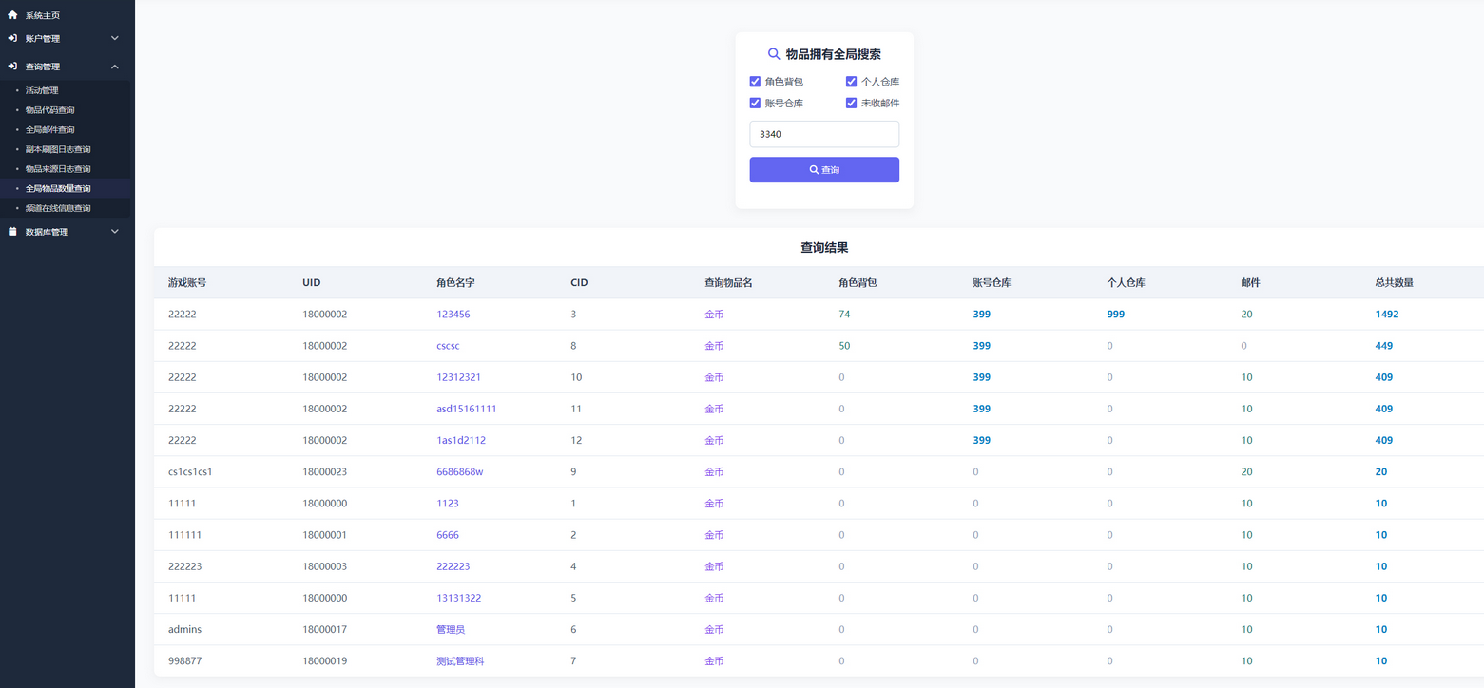This screenshot has height=688, width=1484.
Task: Click the 金币 item link in the cscsc row
Action: [x=714, y=346]
